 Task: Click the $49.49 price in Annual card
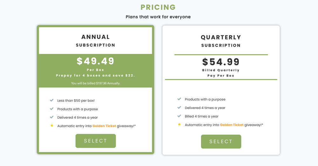[x=95, y=61]
